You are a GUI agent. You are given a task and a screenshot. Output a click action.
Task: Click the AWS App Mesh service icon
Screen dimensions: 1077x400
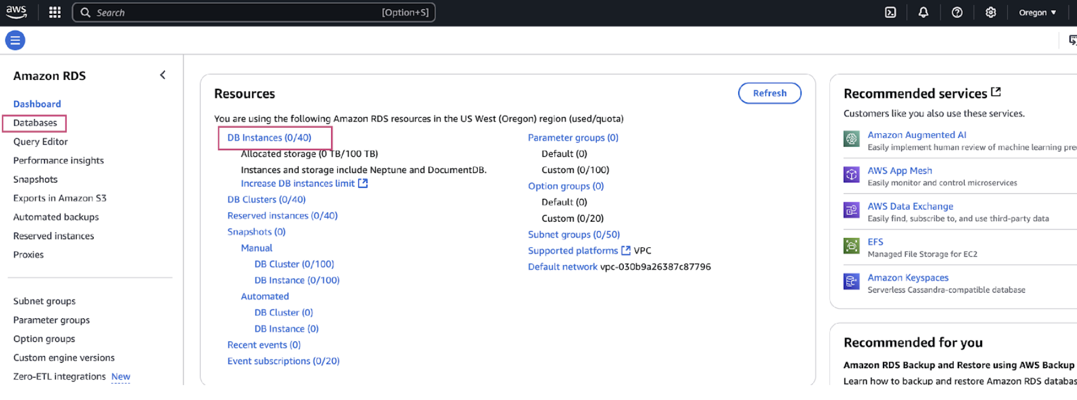coord(852,175)
